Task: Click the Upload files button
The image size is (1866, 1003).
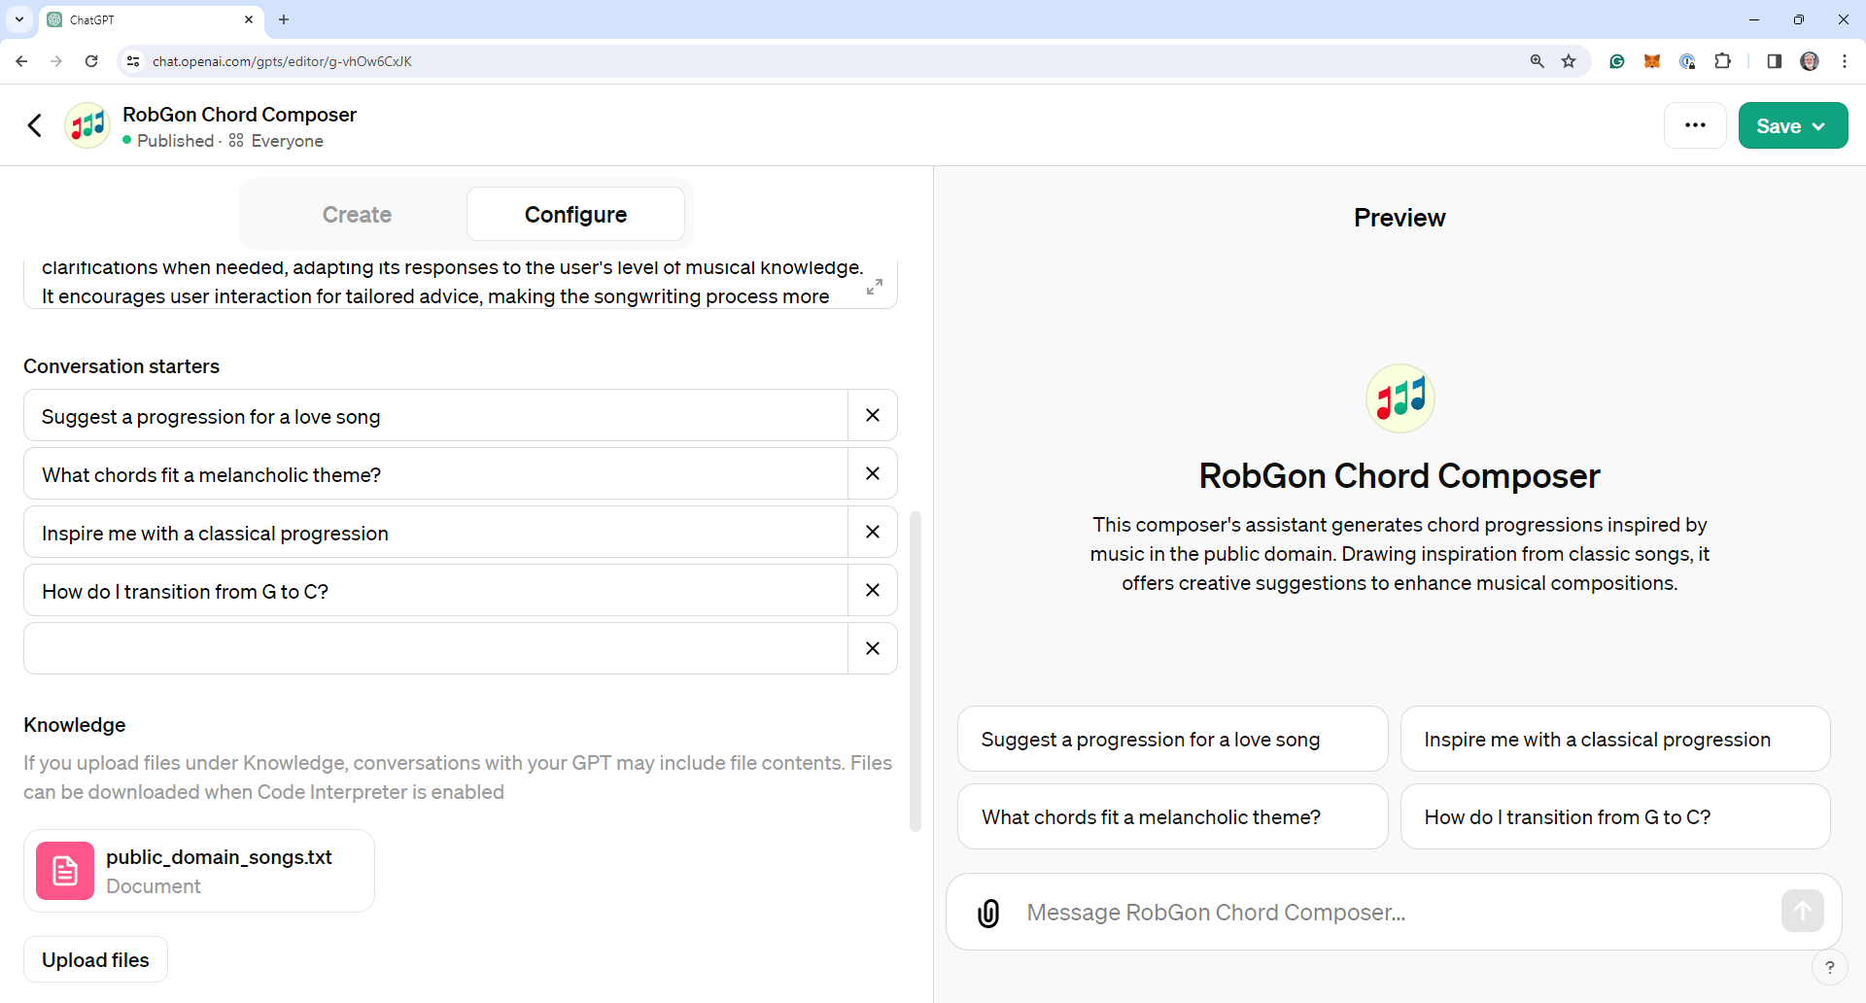Action: click(x=95, y=960)
